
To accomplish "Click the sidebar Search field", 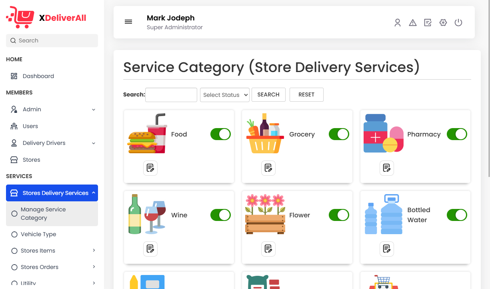I will pos(52,40).
